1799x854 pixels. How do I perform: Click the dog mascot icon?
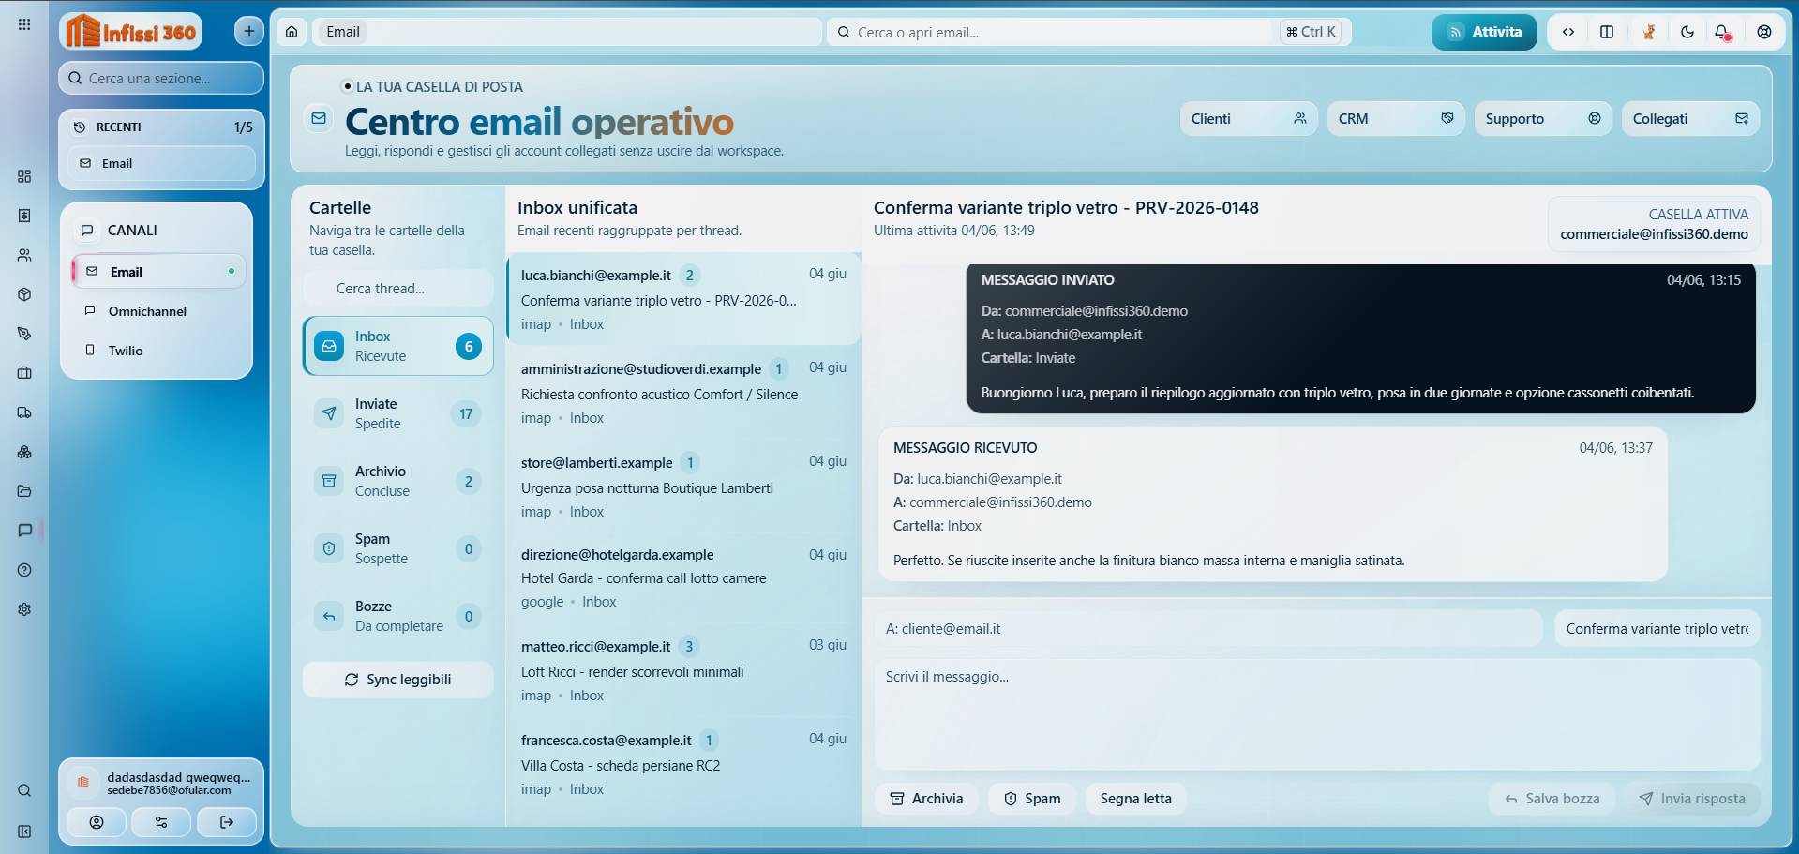click(x=1648, y=32)
